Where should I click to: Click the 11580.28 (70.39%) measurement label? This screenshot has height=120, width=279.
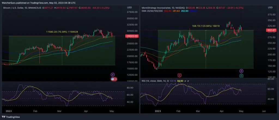tap(61, 32)
